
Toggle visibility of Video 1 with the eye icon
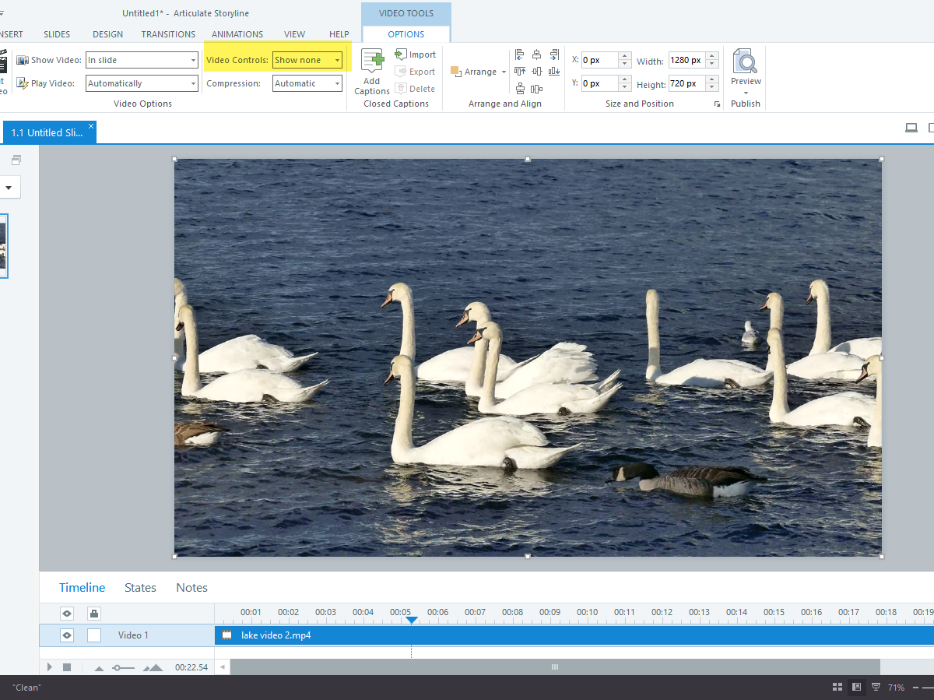click(66, 635)
